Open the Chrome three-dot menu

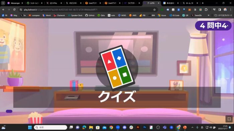tap(231, 10)
